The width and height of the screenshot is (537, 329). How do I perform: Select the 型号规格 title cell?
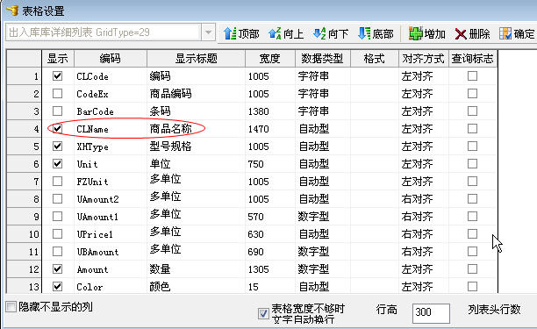(197, 147)
